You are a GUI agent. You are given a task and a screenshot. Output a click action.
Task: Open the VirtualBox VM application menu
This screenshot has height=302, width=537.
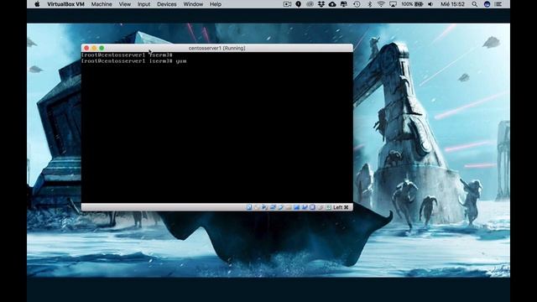click(x=65, y=4)
